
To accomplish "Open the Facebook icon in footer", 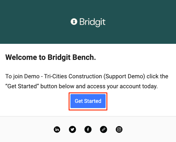I will tap(88, 129).
